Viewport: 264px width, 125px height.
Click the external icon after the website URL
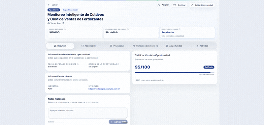[119, 89]
